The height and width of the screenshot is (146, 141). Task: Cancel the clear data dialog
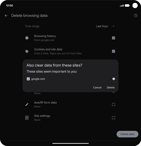97,88
